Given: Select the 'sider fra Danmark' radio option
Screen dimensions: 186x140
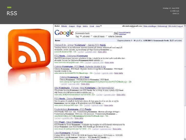Looking at the screenshot, I should [x=107, y=36].
